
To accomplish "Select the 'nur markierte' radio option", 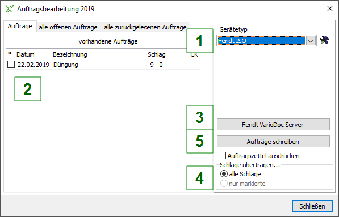I will click(224, 184).
